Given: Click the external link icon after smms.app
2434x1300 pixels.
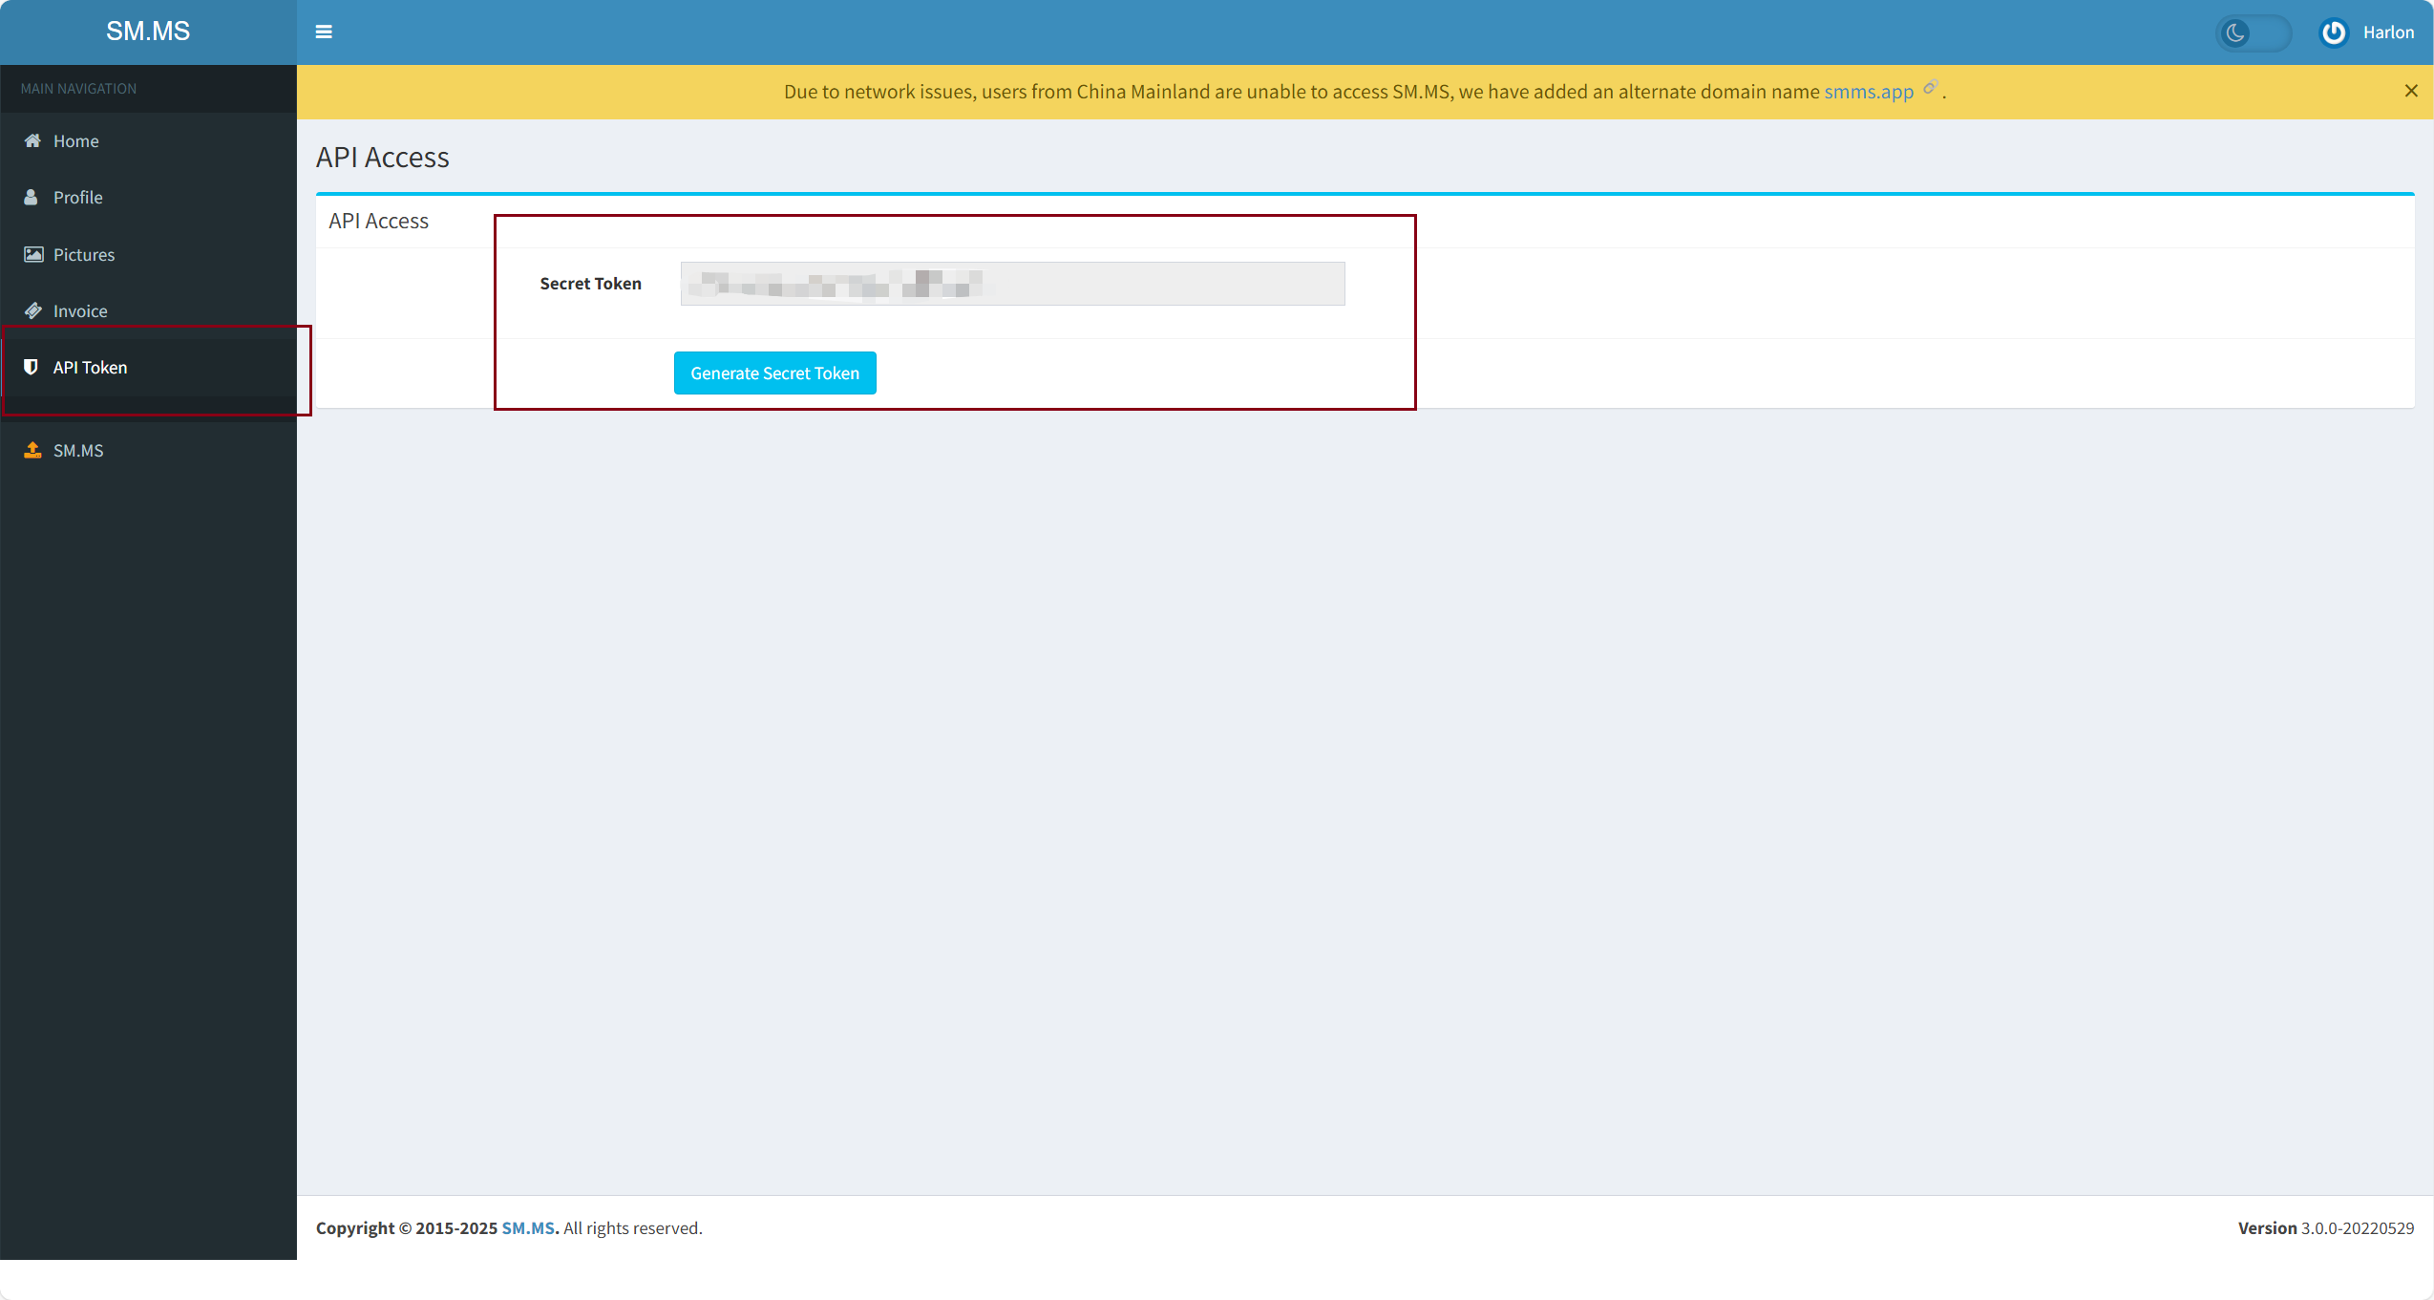Looking at the screenshot, I should [1930, 87].
